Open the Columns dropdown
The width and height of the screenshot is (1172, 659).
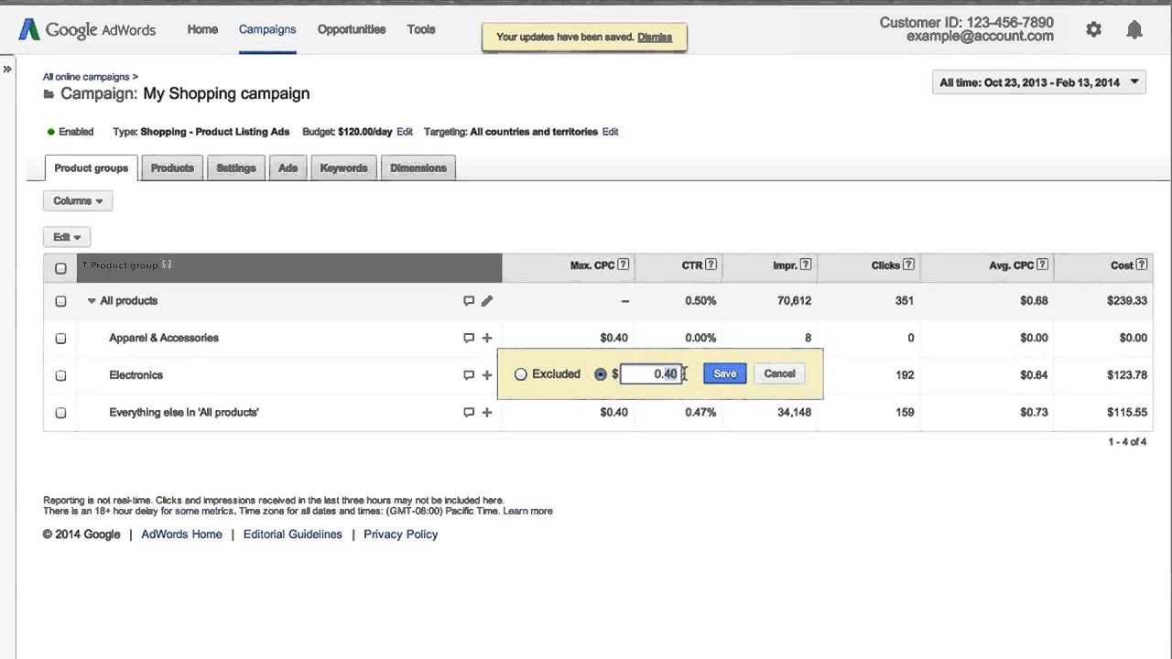[78, 201]
